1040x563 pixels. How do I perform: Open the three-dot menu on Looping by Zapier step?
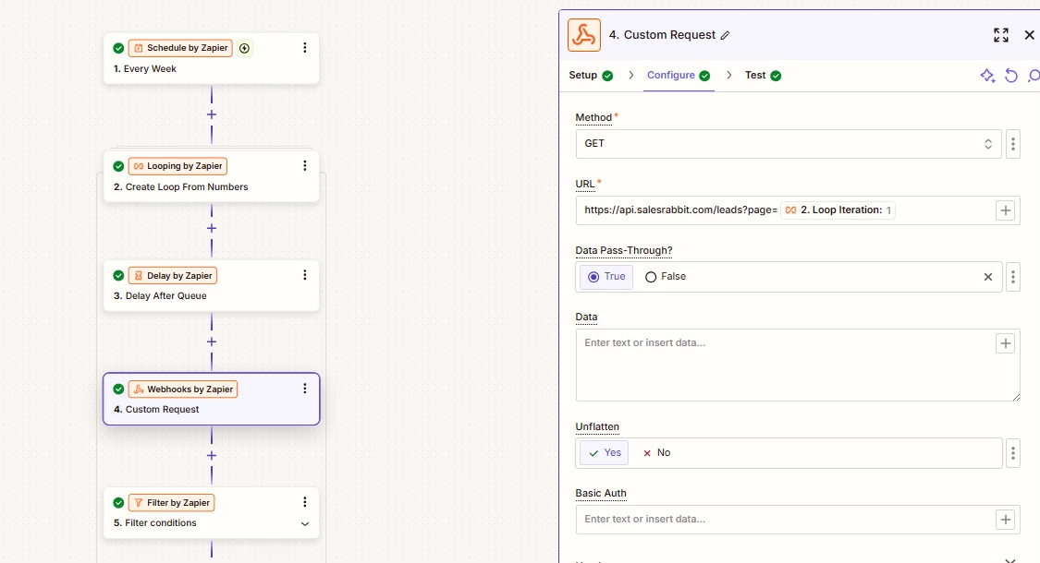click(x=304, y=165)
